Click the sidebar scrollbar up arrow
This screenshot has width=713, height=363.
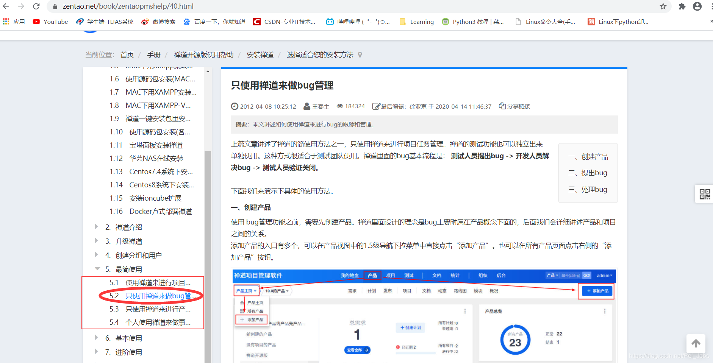(x=208, y=71)
